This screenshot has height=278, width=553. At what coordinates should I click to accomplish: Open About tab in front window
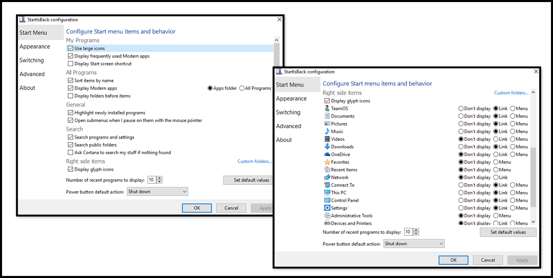pyautogui.click(x=284, y=140)
